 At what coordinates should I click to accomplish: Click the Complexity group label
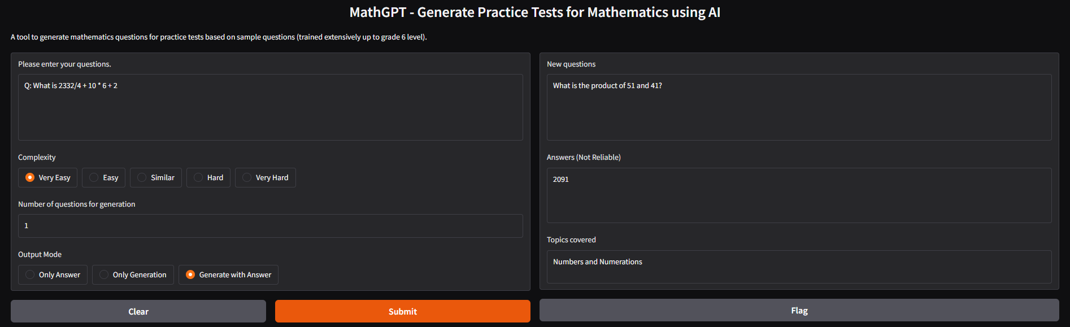pyautogui.click(x=37, y=158)
